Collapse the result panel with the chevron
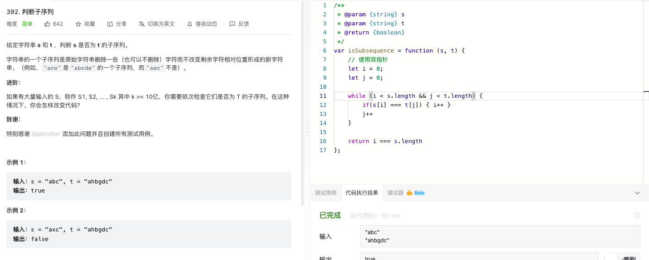 point(637,193)
